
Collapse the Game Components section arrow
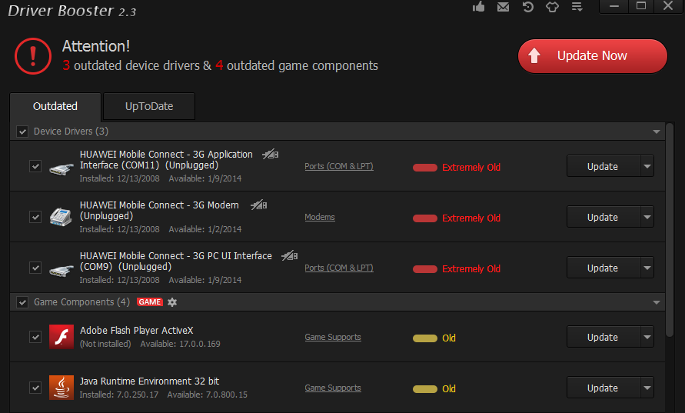(656, 302)
